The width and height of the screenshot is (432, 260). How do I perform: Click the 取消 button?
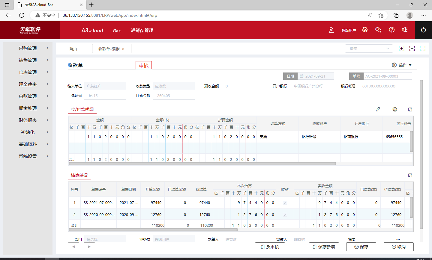coord(399,247)
